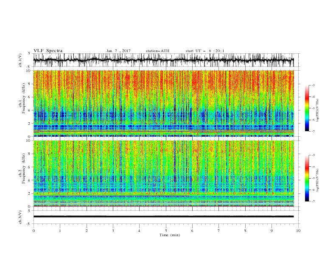Click the Time (min) axis label
Image resolution: width=336 pixels, height=259 pixels.
click(x=170, y=235)
